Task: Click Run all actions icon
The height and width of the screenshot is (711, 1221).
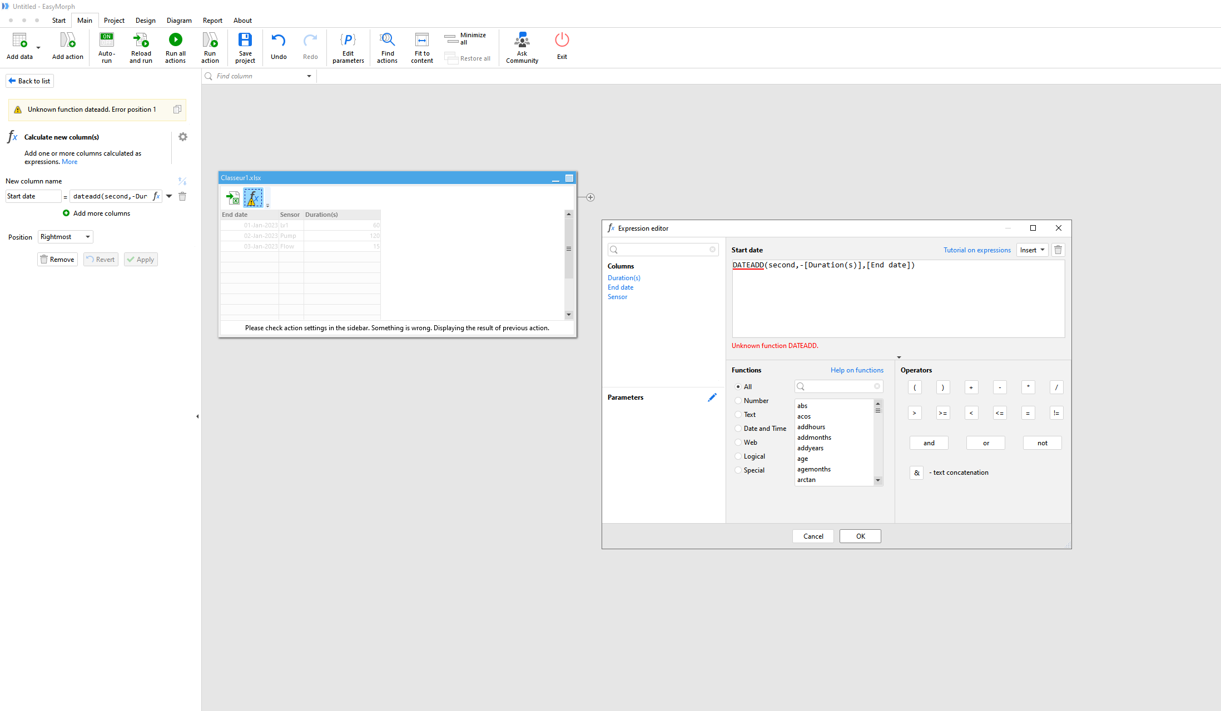Action: click(176, 39)
